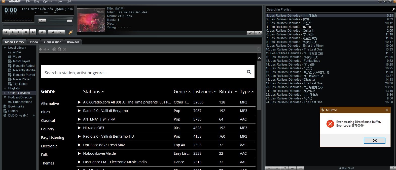
Task: Skip to next track with the forward button
Action: [33, 32]
